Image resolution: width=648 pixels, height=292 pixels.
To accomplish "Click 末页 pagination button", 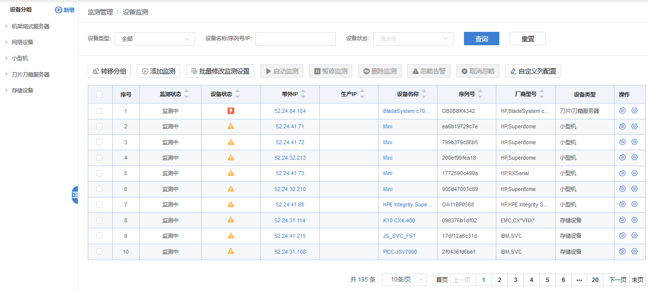I will pyautogui.click(x=638, y=280).
